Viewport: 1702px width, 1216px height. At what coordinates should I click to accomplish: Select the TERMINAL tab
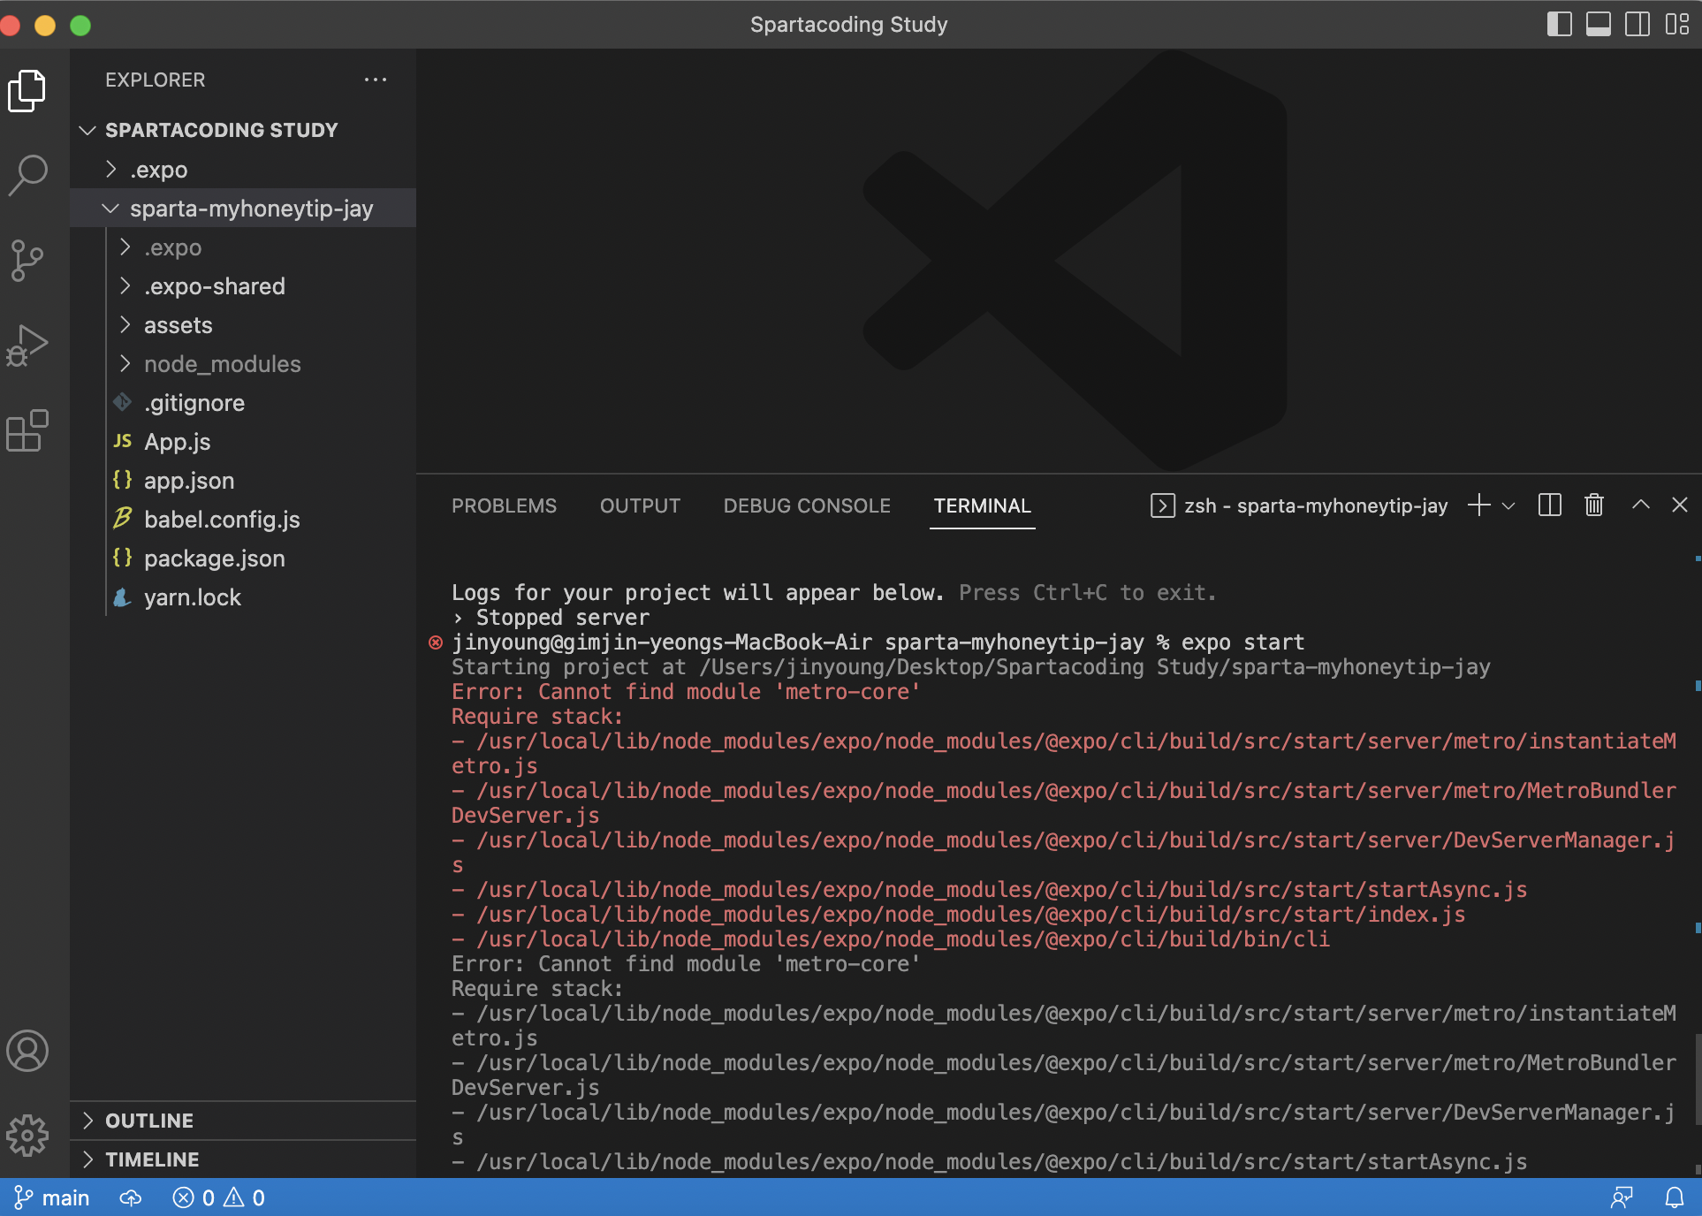(x=982, y=505)
